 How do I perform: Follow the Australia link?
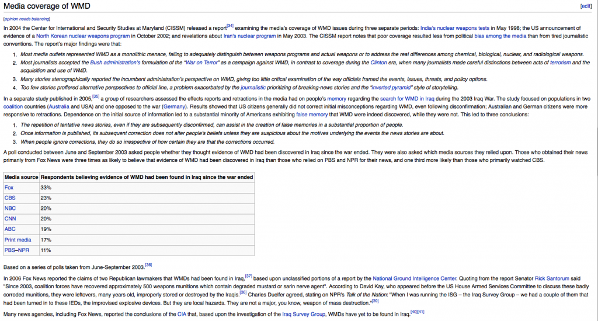coord(59,107)
